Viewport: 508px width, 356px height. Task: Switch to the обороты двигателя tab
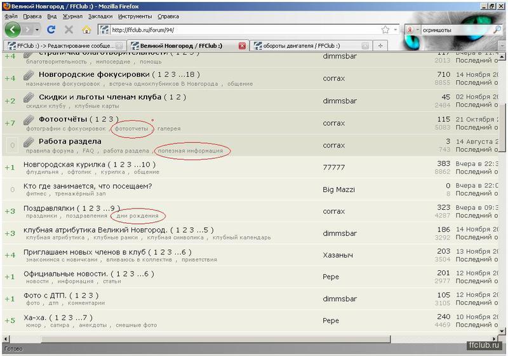click(x=311, y=46)
